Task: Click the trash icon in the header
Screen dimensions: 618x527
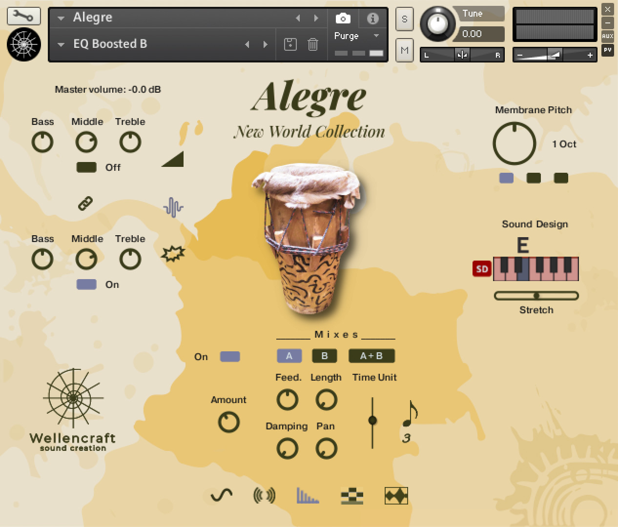Action: pos(312,44)
